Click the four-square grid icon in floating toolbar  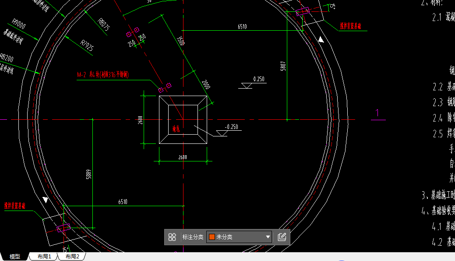pyautogui.click(x=172, y=237)
